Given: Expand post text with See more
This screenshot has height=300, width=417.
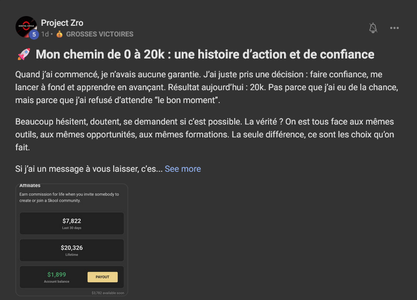Looking at the screenshot, I should click(183, 169).
